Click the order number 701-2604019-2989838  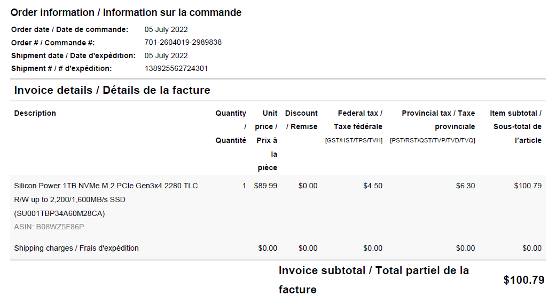[x=183, y=43]
